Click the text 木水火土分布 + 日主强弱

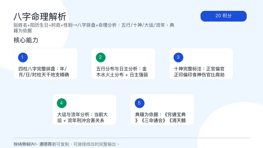[122, 75]
